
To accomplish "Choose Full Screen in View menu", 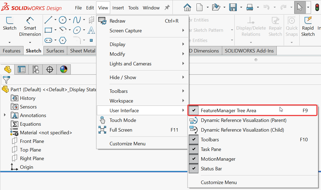I will [143, 130].
